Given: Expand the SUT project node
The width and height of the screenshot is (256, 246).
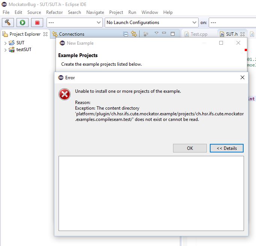Looking at the screenshot, I should point(5,43).
